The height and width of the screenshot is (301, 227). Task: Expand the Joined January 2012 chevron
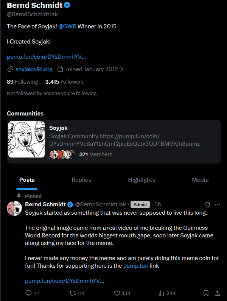121,69
